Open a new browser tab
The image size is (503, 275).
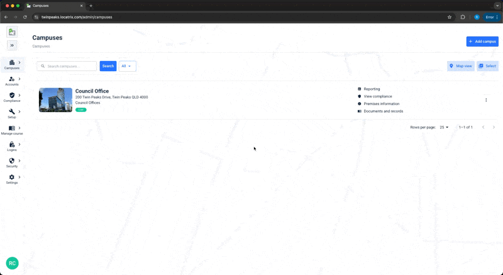click(x=91, y=6)
